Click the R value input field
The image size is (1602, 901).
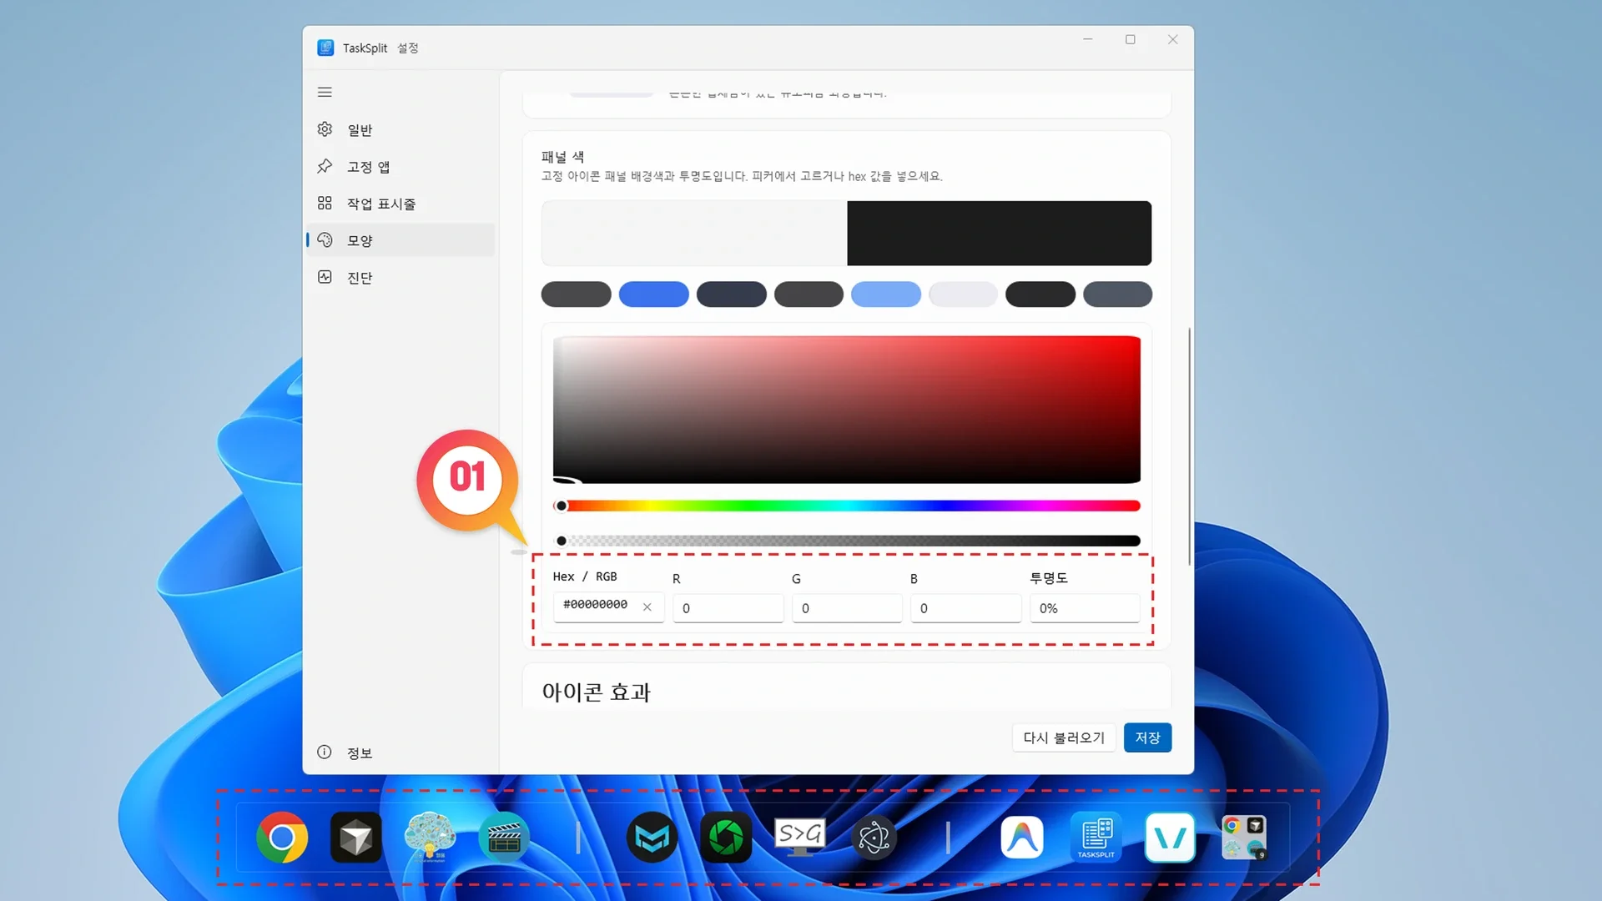click(728, 608)
